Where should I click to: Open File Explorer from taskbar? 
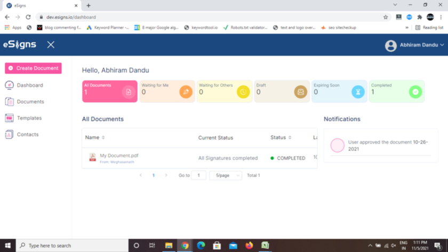coord(169,246)
